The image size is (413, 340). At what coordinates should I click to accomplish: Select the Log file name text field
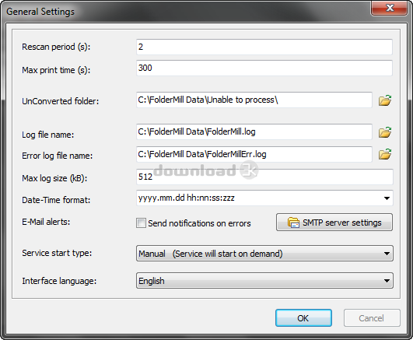[x=254, y=131]
